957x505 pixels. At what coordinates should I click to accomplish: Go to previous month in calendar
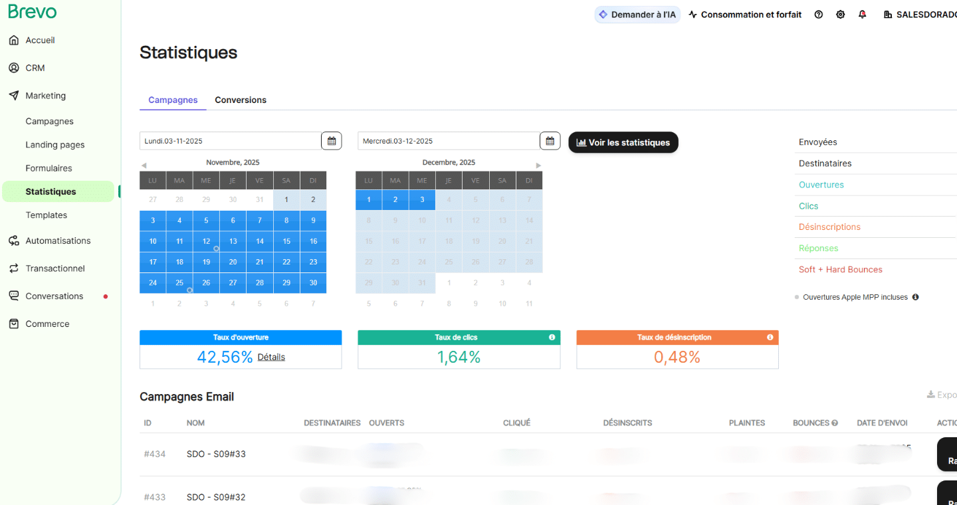coord(144,165)
